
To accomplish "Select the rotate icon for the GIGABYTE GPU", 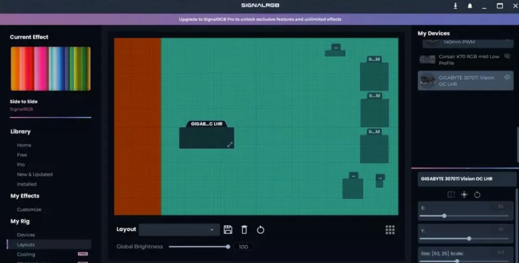I will pos(477,195).
